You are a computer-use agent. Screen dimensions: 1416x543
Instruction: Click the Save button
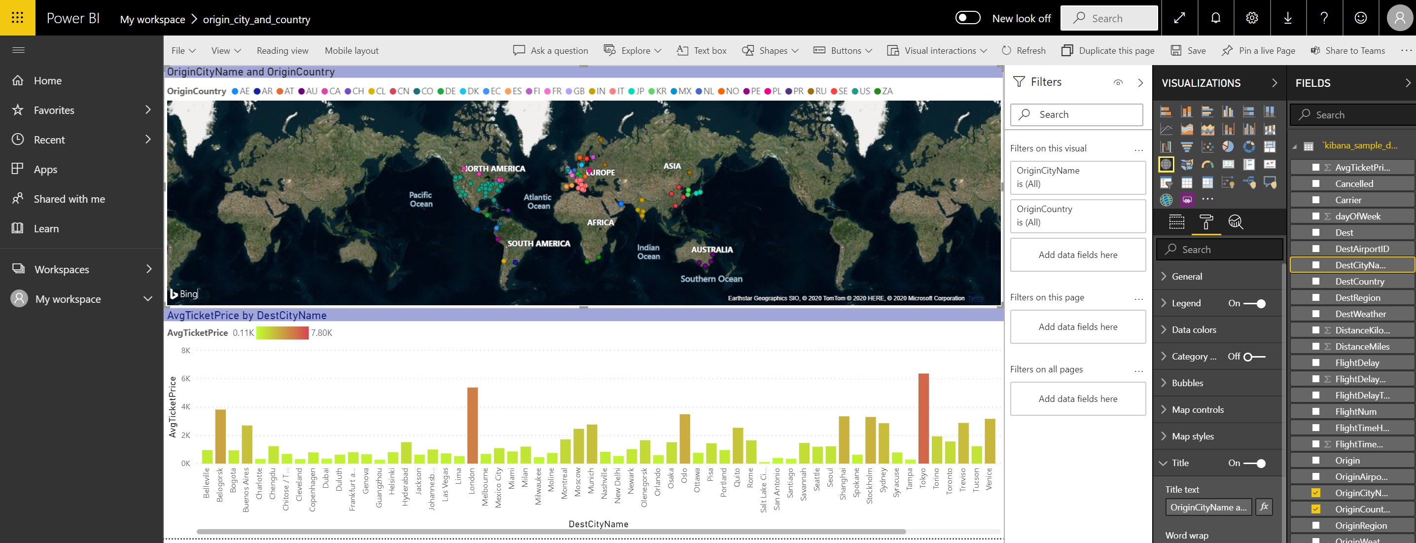(x=1188, y=51)
